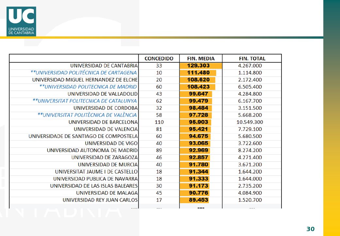
Task: Select the 91.333 average funding bar
Action: click(x=195, y=179)
